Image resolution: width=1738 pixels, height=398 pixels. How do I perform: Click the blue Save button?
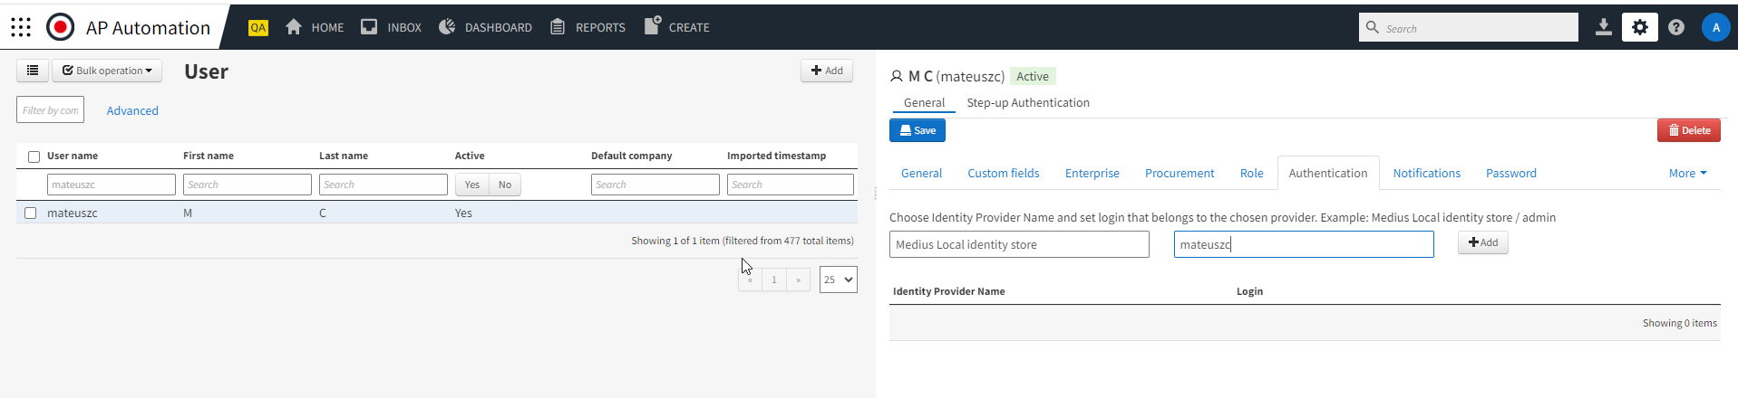(x=918, y=131)
